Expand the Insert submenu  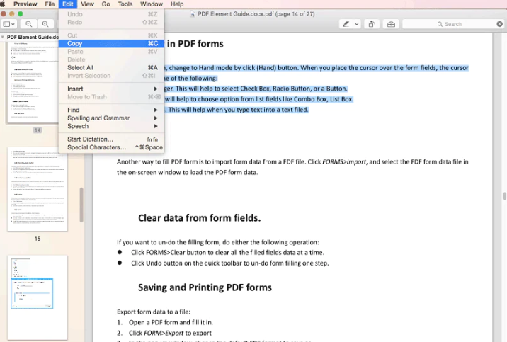112,89
